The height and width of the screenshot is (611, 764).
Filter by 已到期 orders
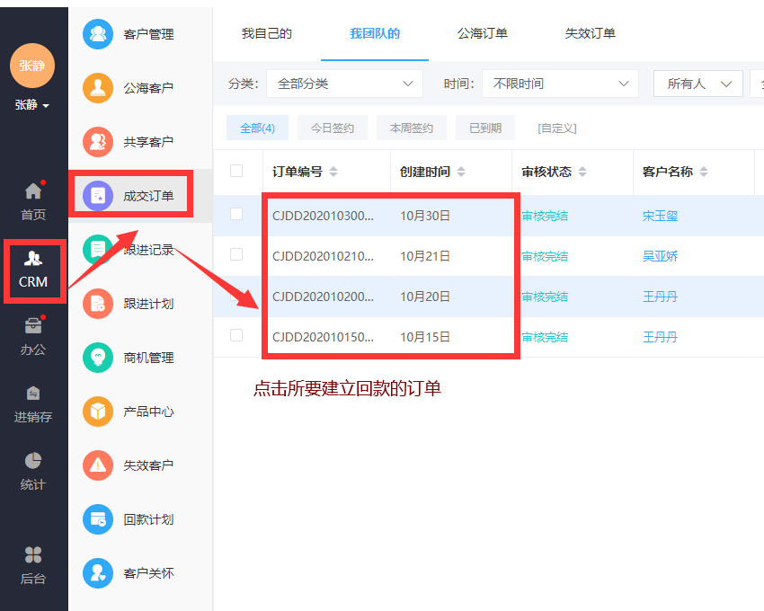point(485,128)
